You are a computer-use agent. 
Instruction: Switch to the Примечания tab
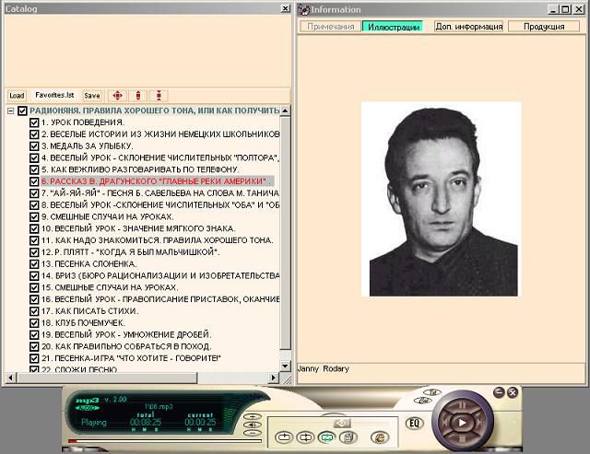point(331,27)
